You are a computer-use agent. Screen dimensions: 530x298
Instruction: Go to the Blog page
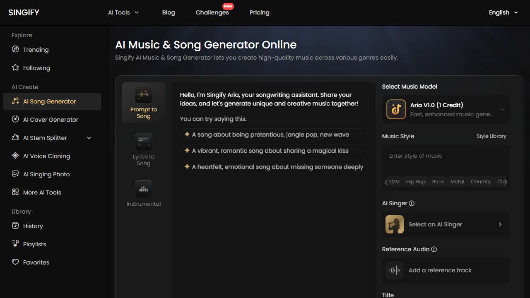click(x=169, y=12)
